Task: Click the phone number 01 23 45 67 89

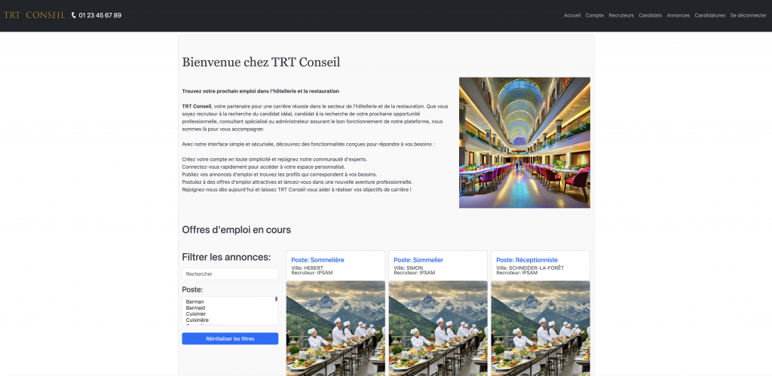Action: (100, 15)
